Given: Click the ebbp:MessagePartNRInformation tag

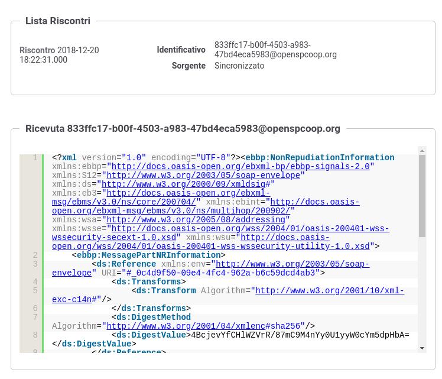Looking at the screenshot, I should [x=149, y=255].
